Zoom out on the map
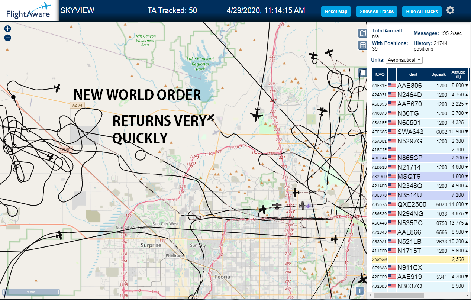The image size is (471, 300). click(7, 38)
